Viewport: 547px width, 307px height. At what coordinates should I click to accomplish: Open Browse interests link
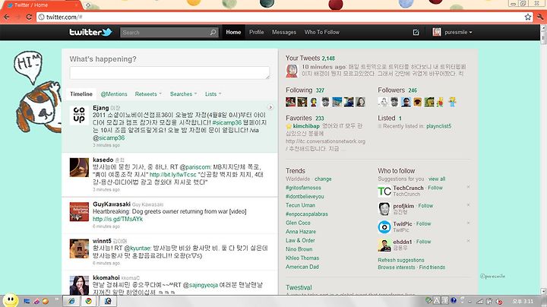coord(397,267)
